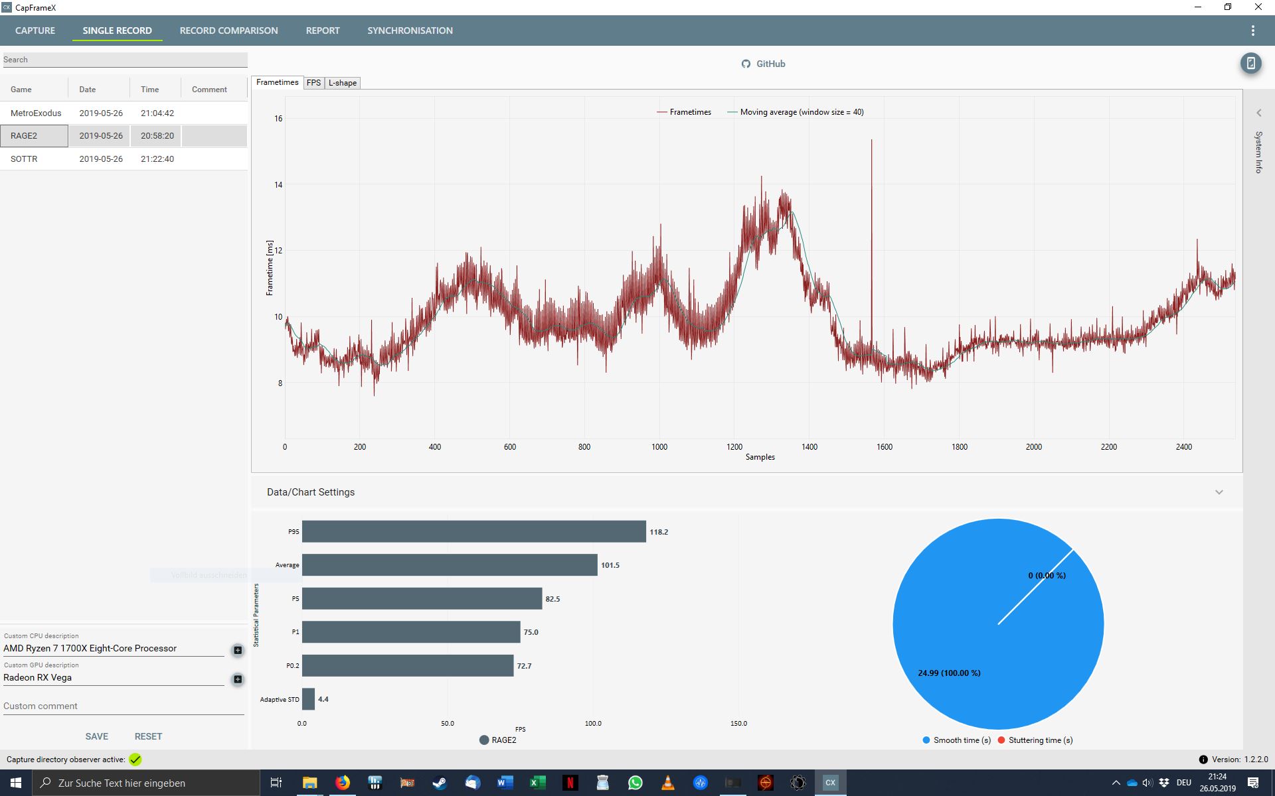Image resolution: width=1275 pixels, height=796 pixels.
Task: Add custom CPU description with plus icon
Action: [x=238, y=650]
